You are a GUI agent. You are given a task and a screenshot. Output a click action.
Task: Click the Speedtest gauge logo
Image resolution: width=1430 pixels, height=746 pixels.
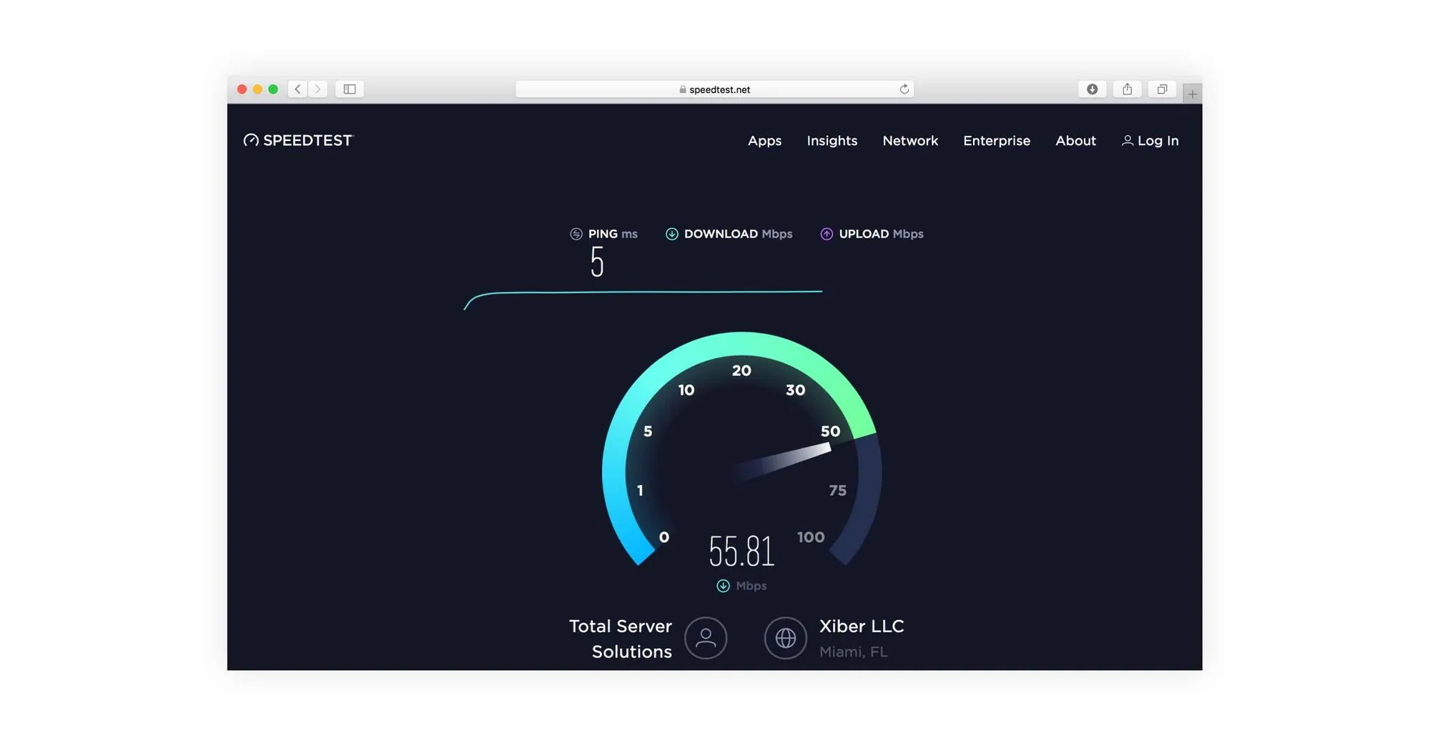click(x=250, y=140)
